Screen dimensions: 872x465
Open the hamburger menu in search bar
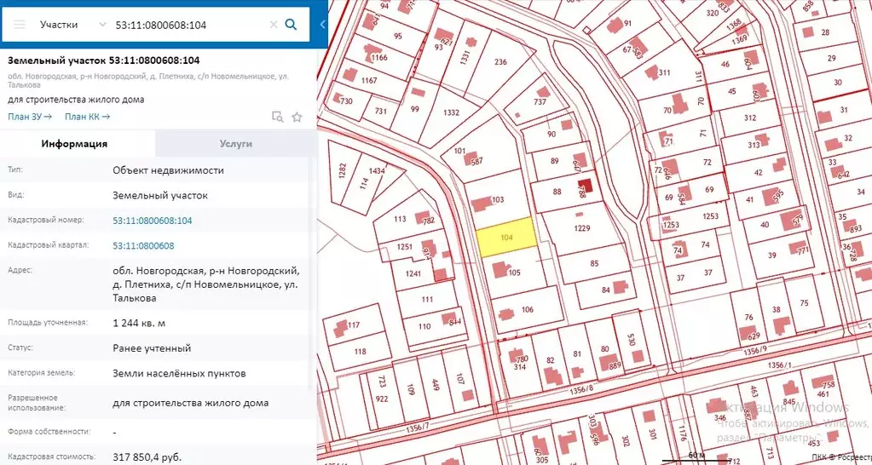(x=20, y=25)
